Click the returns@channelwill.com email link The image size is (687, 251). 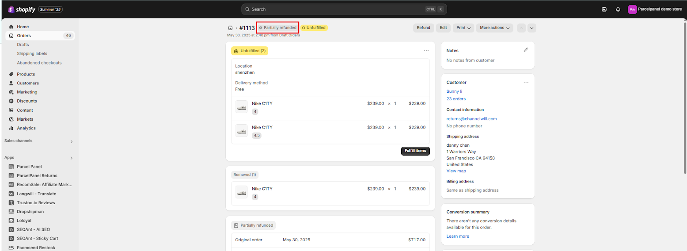point(471,119)
